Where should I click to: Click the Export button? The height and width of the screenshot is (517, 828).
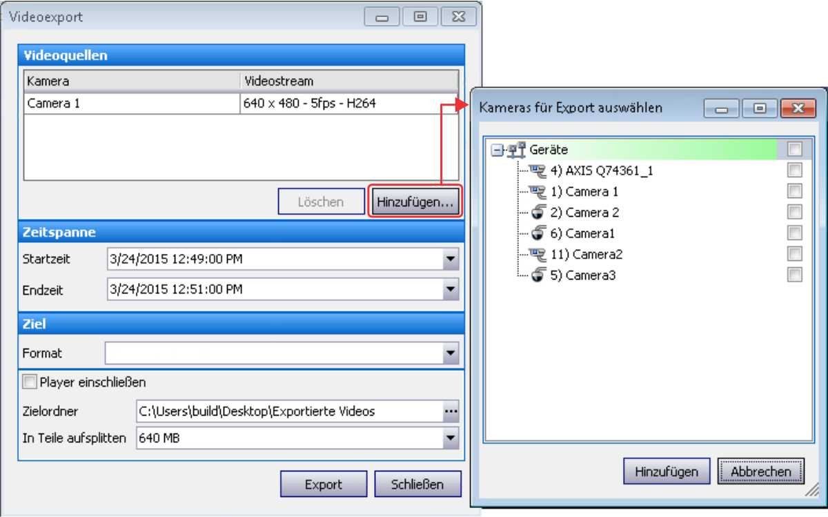[324, 484]
